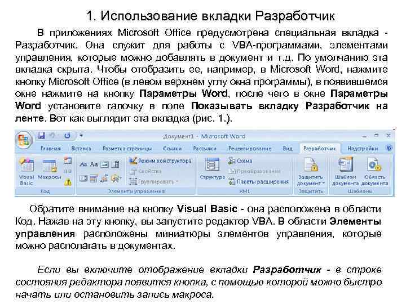Viewport: 406px width, 304px height.
Task: Click the Преобразование transformation button
Action: coord(254,171)
